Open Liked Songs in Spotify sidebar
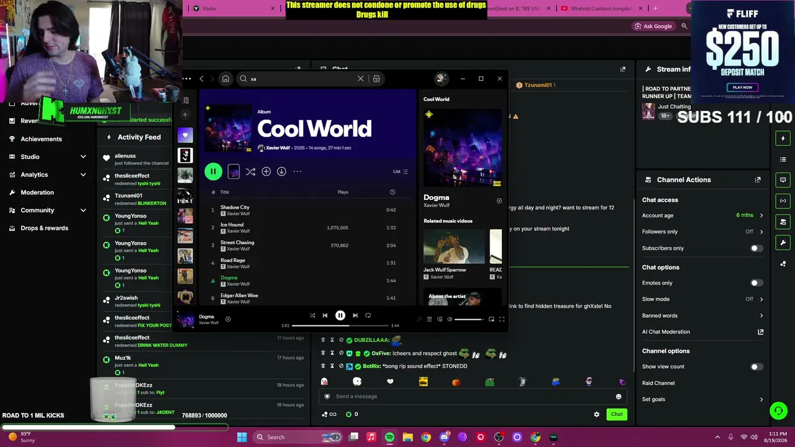This screenshot has height=447, width=795. point(185,135)
